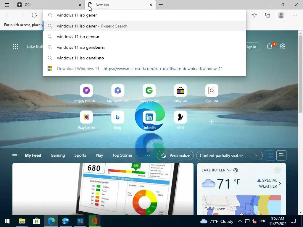Switch ENG input language indicator
This screenshot has width=303, height=227.
pos(263,221)
